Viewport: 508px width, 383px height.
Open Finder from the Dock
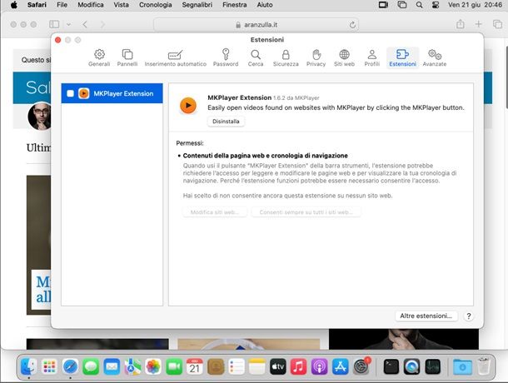(x=28, y=367)
